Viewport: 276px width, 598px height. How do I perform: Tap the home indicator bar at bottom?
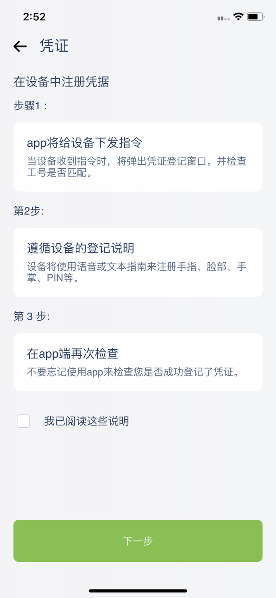click(x=138, y=591)
